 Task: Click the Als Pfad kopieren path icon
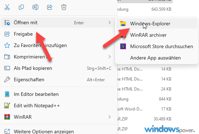click(7, 68)
